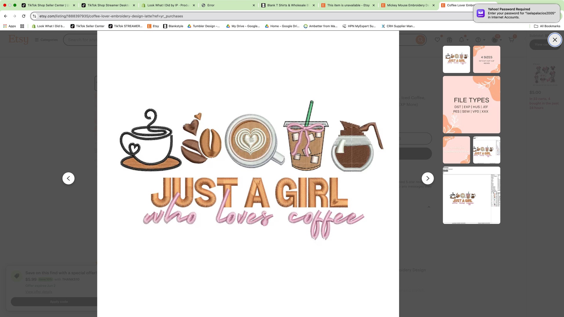This screenshot has height=317, width=564.
Task: Select the worksheet printout thumbnail at bottom
Action: (x=471, y=195)
